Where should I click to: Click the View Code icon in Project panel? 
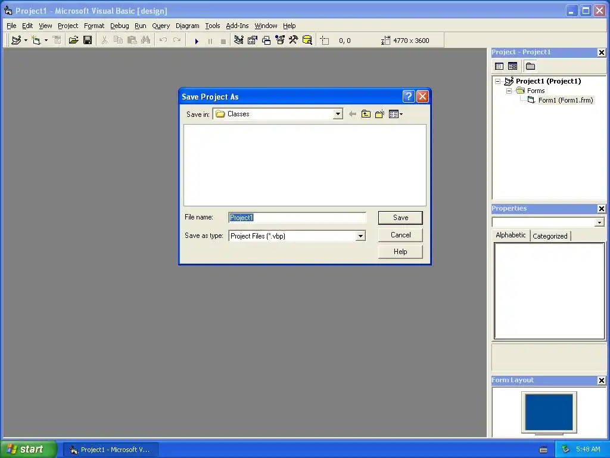pos(499,66)
